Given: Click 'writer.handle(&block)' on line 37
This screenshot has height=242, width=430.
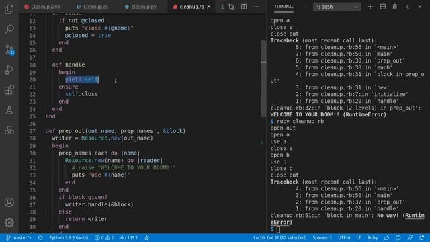Looking at the screenshot, I should click(99, 204).
